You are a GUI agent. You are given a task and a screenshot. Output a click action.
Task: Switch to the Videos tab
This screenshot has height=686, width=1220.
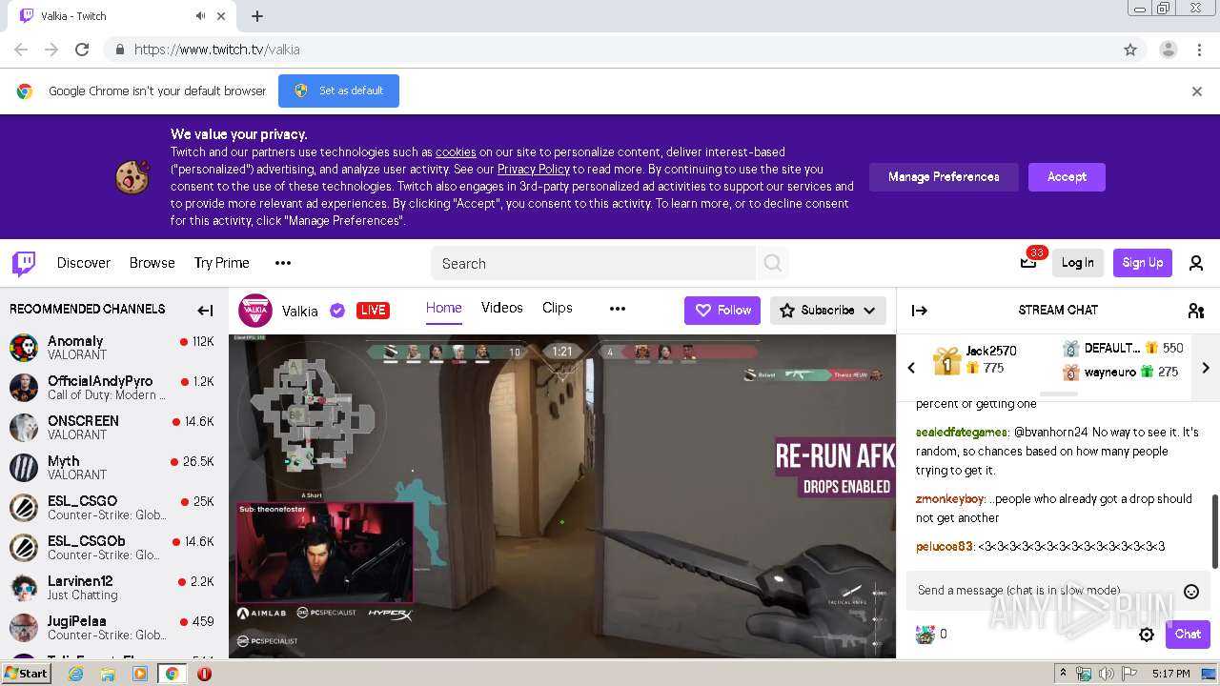(x=502, y=308)
